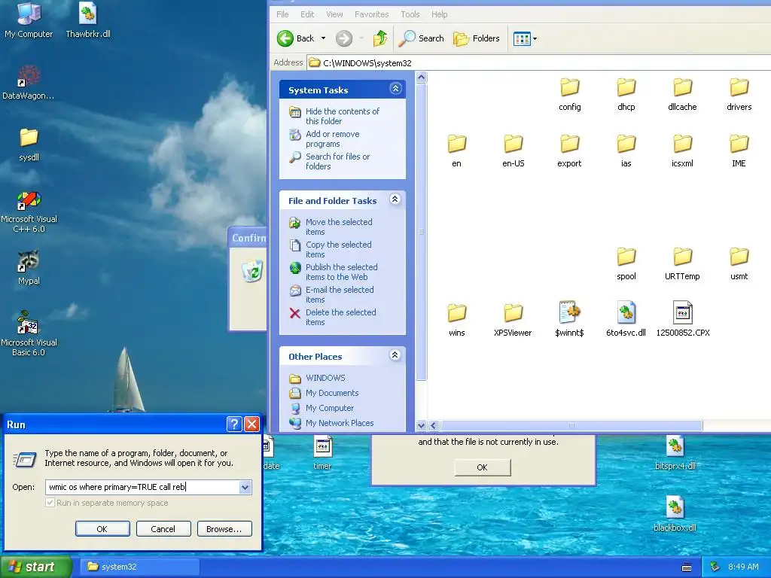This screenshot has height=578, width=771.
Task: Click Cancel in the Run dialog
Action: click(x=163, y=529)
